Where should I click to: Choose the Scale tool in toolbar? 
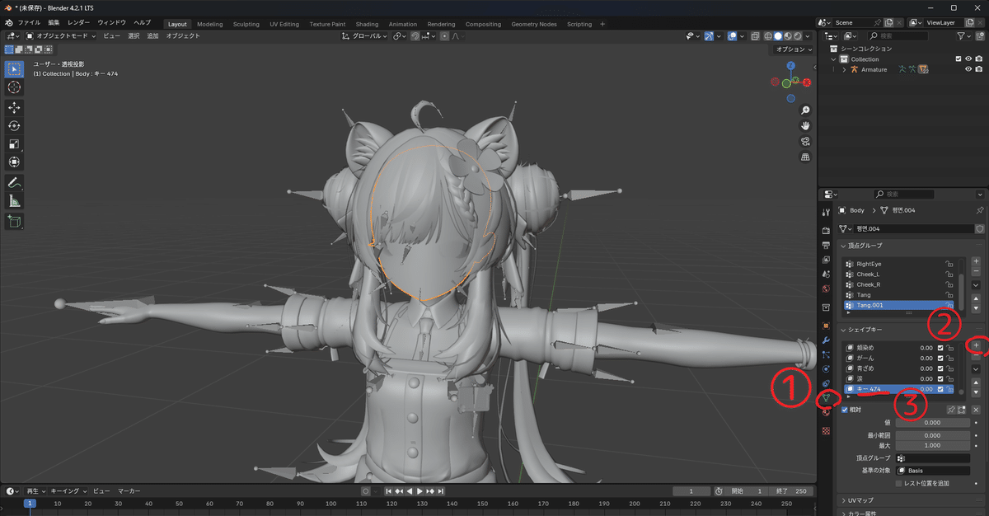[x=14, y=144]
